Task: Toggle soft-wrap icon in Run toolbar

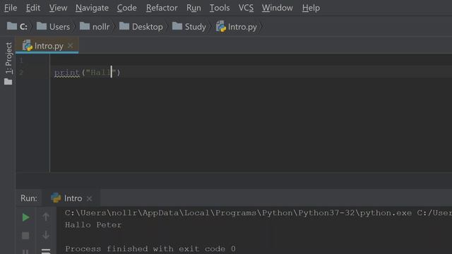Action: [45, 251]
